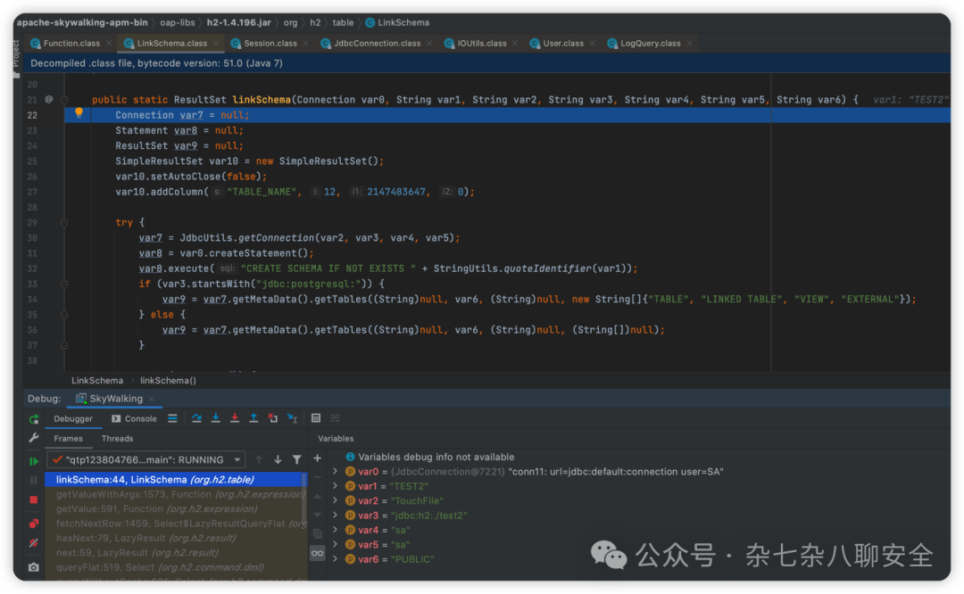
Task: Step over the current line
Action: 196,418
